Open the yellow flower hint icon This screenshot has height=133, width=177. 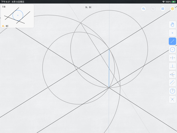click(x=172, y=9)
